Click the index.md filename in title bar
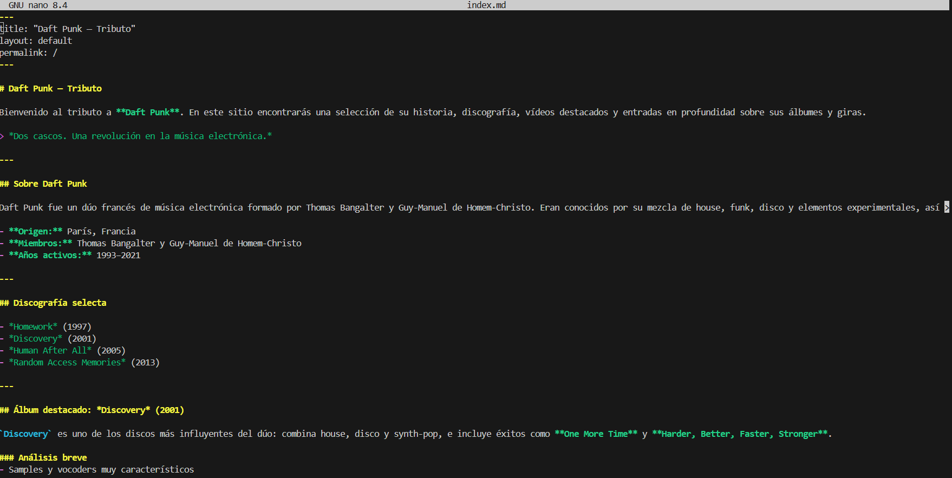952x478 pixels. coord(486,5)
